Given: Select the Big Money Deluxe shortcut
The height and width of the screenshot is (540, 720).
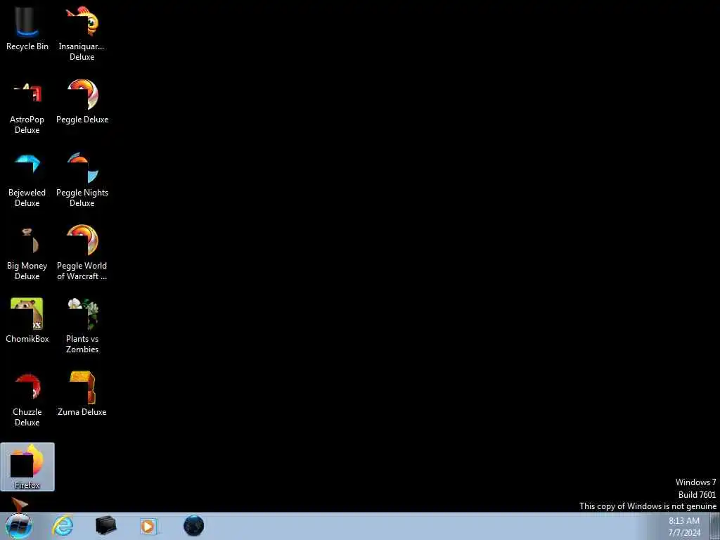Looking at the screenshot, I should click(x=27, y=253).
